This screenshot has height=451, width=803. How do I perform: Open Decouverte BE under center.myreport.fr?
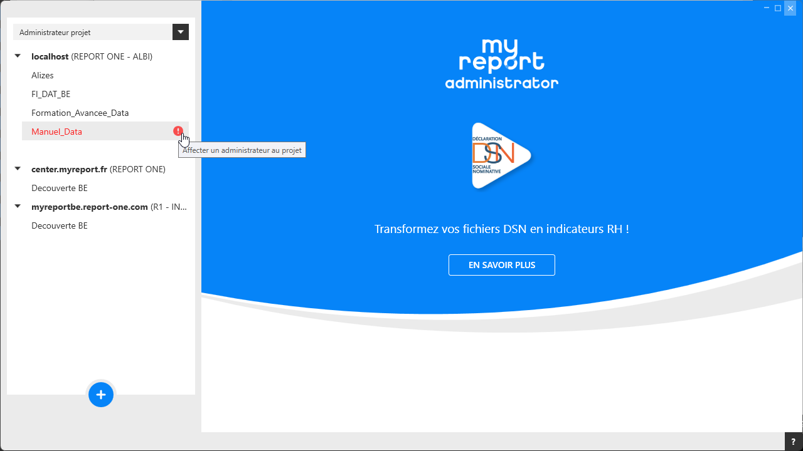pos(60,188)
